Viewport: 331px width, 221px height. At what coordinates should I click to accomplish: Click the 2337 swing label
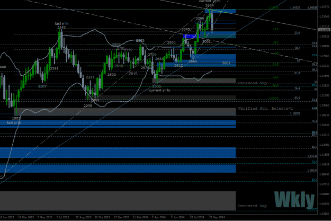click(x=90, y=77)
